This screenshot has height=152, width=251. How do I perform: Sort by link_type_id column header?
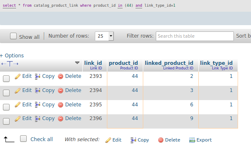point(216,63)
